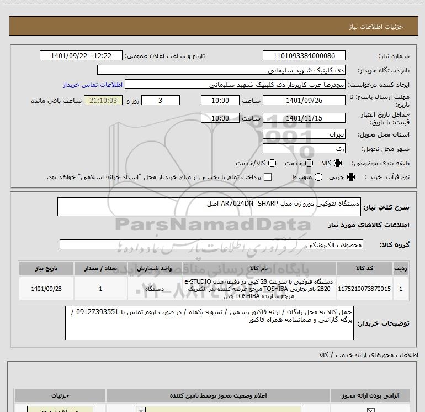This screenshot has height=412, width=425.
Task: Open the اطلاعات تماس خریدار link
Action: coord(93,85)
